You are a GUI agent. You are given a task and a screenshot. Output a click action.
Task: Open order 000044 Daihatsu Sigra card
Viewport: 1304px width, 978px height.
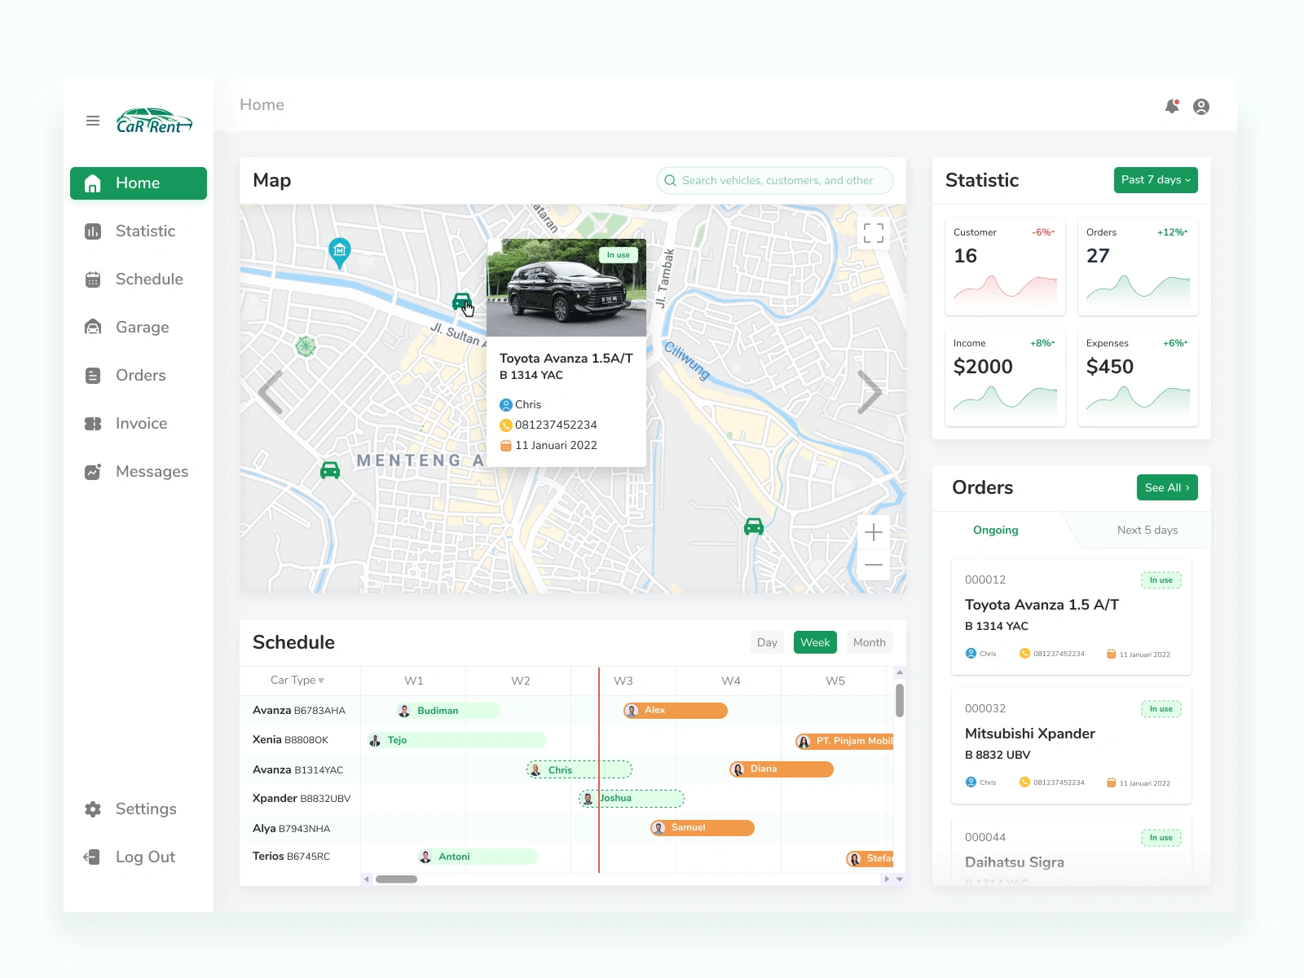1072,852
